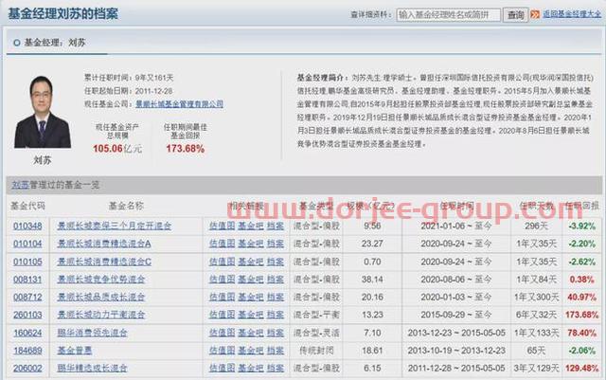Click the 混合型-平衡 fund type cell

coord(316,315)
